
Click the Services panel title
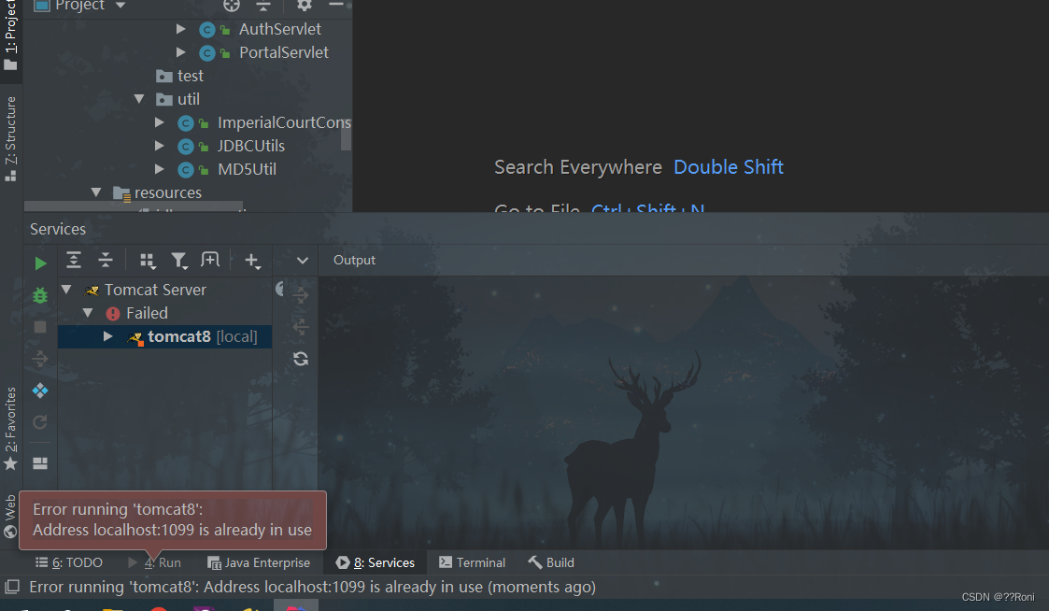(x=58, y=229)
